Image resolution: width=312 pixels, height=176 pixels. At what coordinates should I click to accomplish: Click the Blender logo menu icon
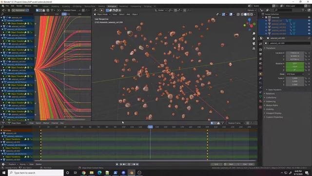3,6
